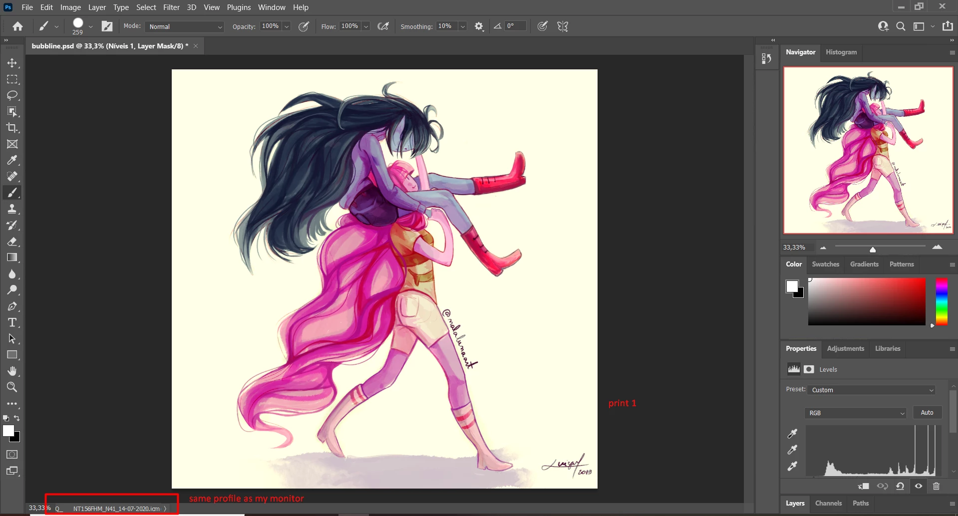
Task: Reset default foreground and background colors
Action: (6, 418)
